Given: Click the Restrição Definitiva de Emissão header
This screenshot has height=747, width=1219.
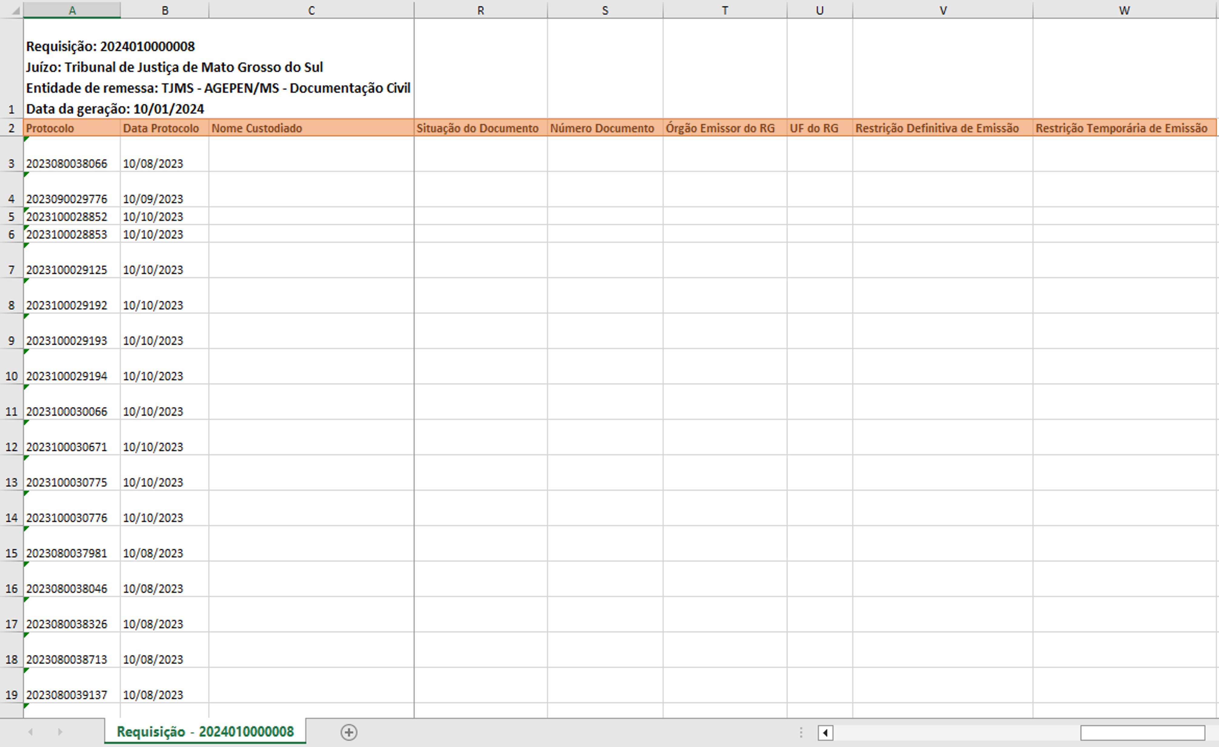Looking at the screenshot, I should [943, 128].
